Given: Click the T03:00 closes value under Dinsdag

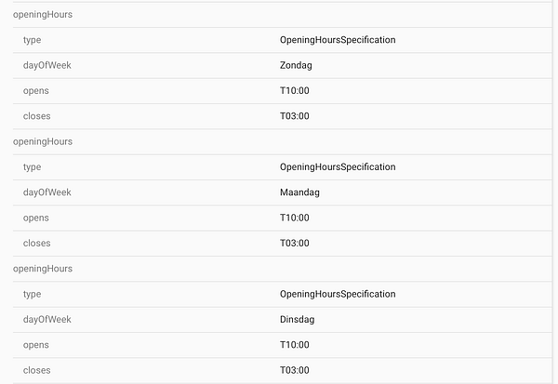Looking at the screenshot, I should (295, 370).
